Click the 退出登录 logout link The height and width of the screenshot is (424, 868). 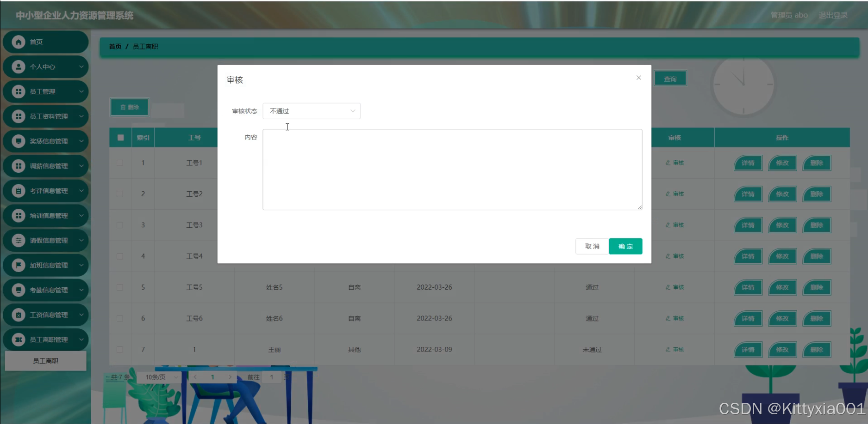pyautogui.click(x=833, y=15)
